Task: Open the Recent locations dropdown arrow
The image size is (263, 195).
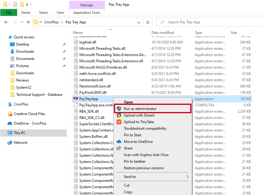Action: [x=22, y=22]
